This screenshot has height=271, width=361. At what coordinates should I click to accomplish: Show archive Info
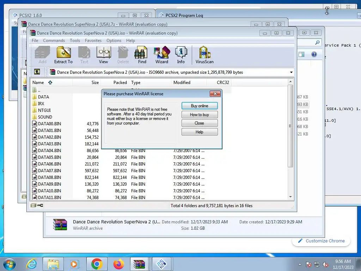coord(181,55)
